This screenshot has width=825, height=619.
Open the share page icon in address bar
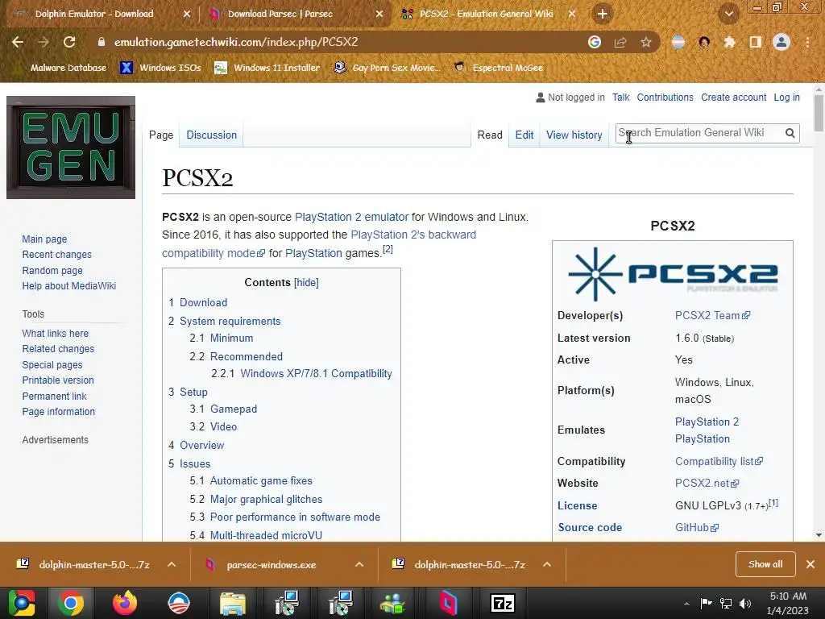[x=620, y=42]
